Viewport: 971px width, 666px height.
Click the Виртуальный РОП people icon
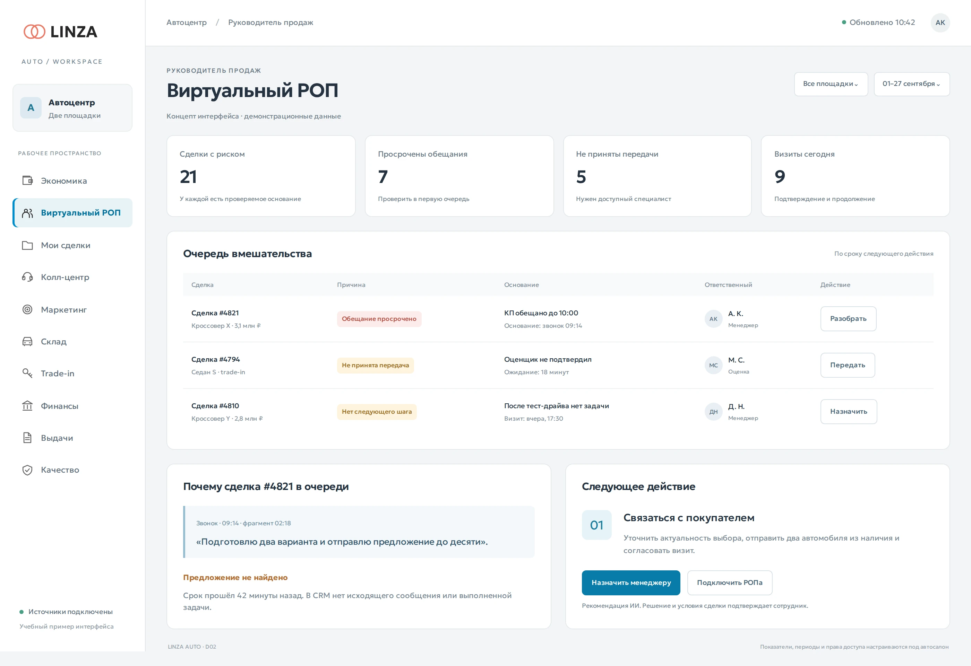point(27,213)
